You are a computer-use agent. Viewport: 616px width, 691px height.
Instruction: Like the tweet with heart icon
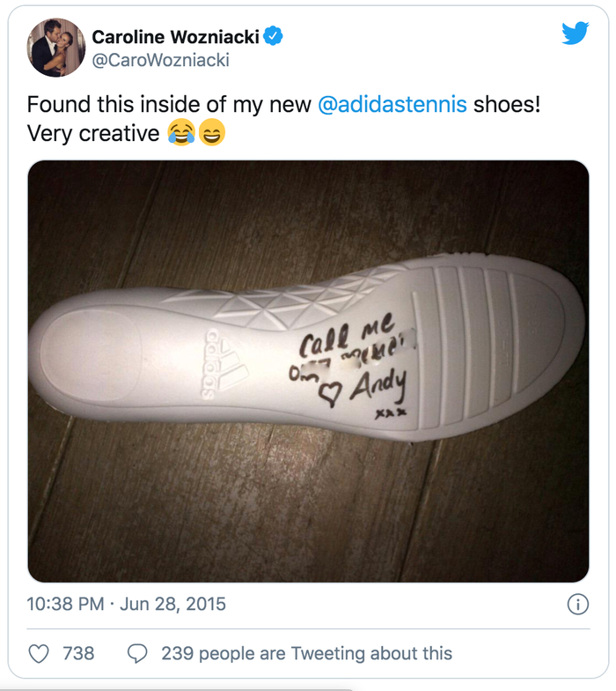tap(40, 653)
